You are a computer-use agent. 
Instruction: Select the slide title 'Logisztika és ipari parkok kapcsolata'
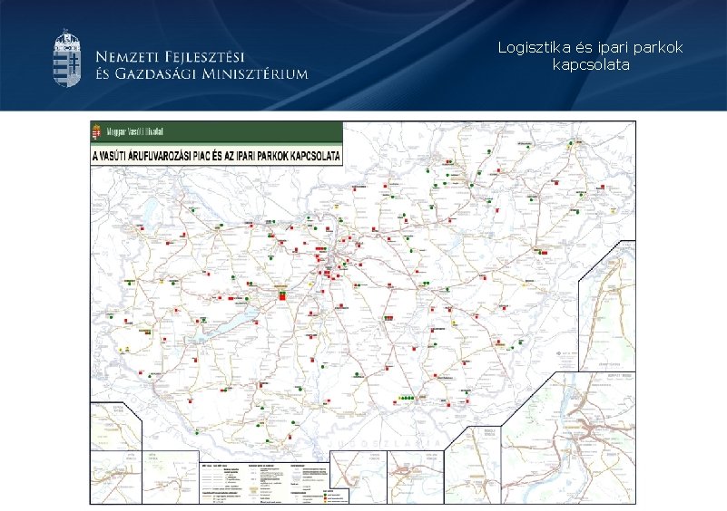(x=590, y=55)
